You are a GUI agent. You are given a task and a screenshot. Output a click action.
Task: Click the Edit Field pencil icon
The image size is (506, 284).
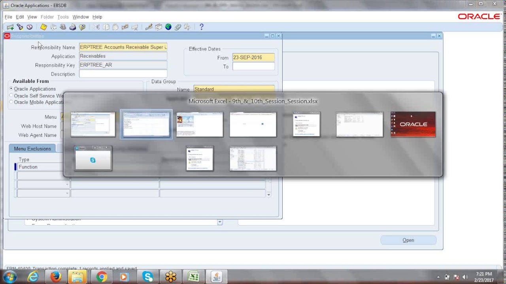149,27
